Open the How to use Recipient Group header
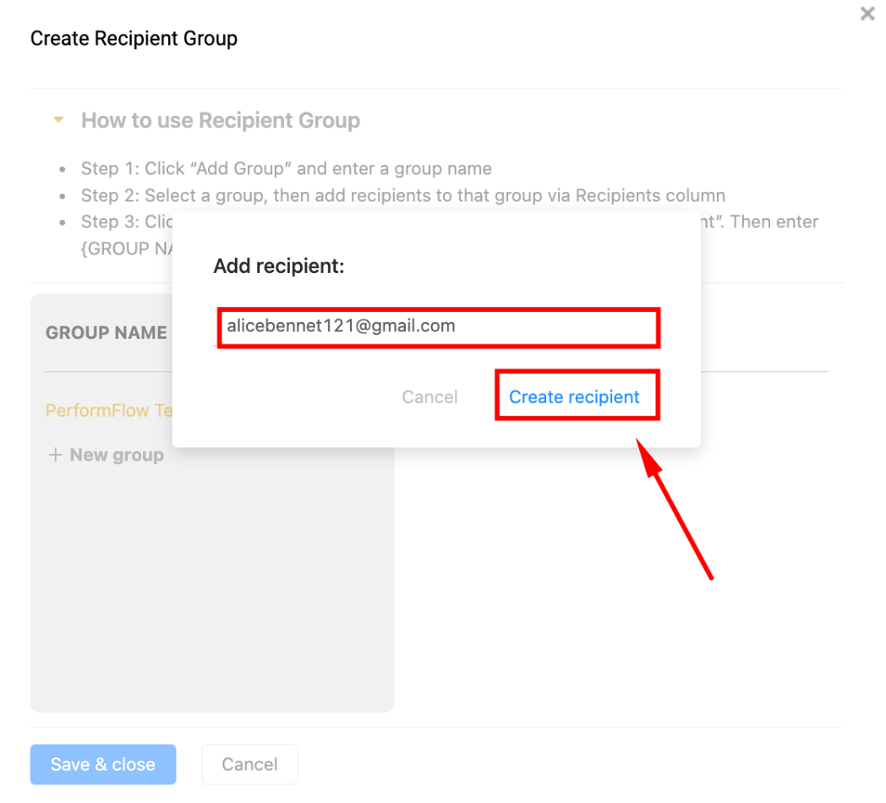 click(220, 120)
